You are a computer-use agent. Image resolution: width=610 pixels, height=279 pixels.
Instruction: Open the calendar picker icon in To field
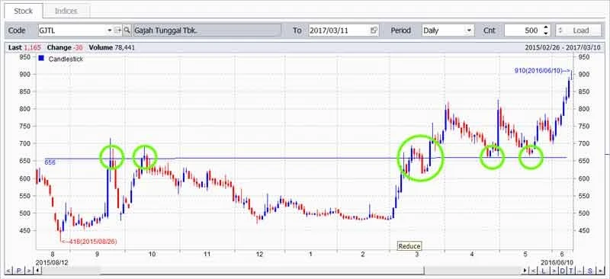(374, 30)
